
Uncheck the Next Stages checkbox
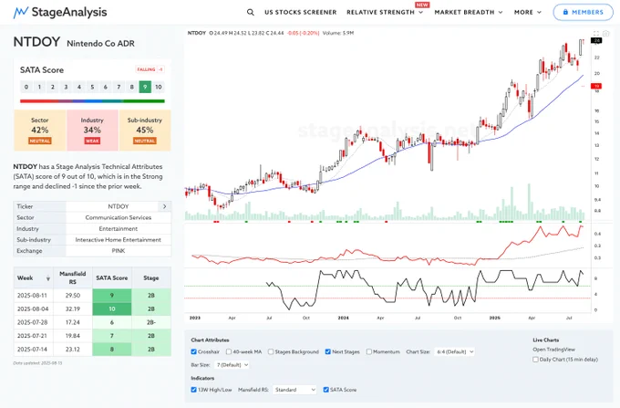pos(328,351)
